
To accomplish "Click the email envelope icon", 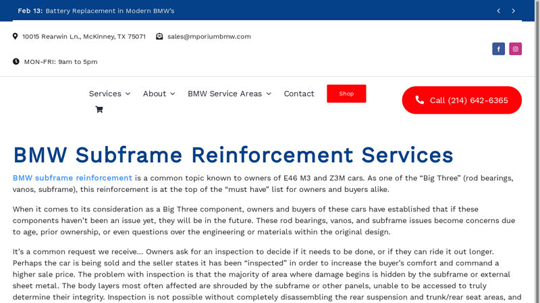I will coord(159,36).
